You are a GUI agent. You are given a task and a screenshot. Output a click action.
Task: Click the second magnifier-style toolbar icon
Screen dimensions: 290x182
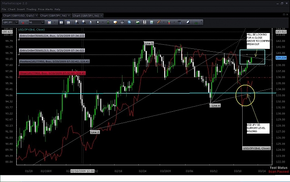click(84, 22)
